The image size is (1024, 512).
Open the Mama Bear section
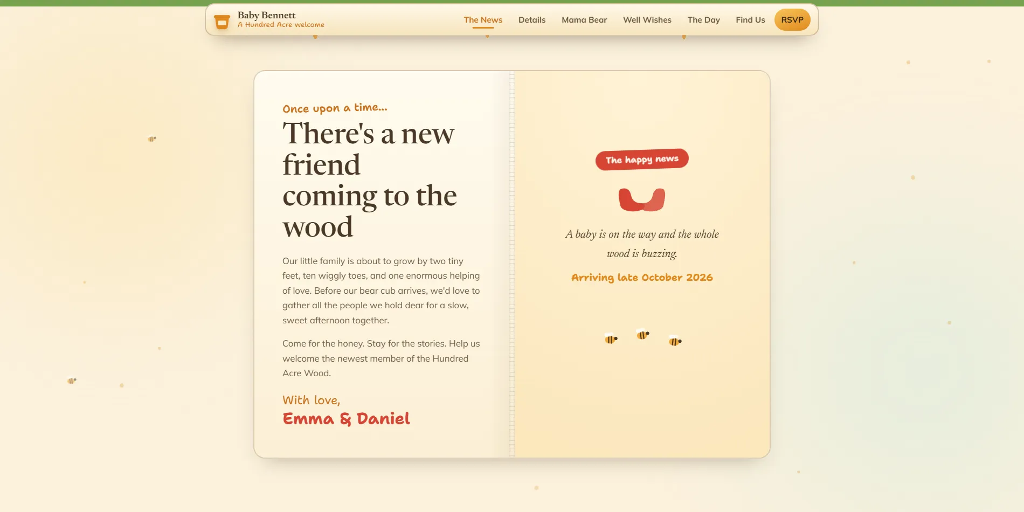[584, 20]
